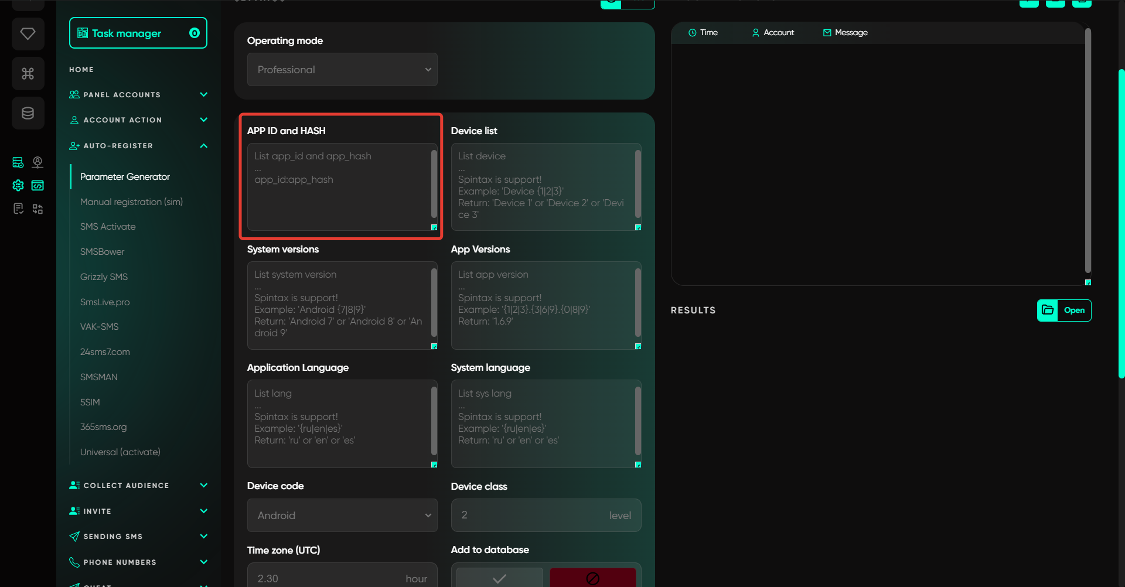Click the Open results button
Screen dimensions: 1125x587
1064,310
